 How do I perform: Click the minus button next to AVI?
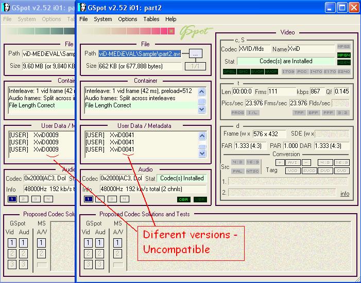[x=306, y=163]
